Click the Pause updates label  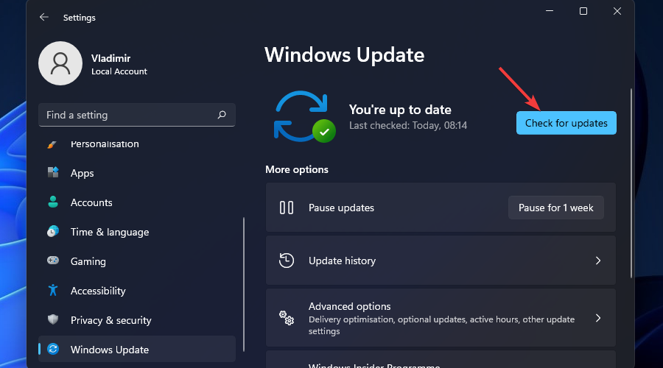point(341,208)
